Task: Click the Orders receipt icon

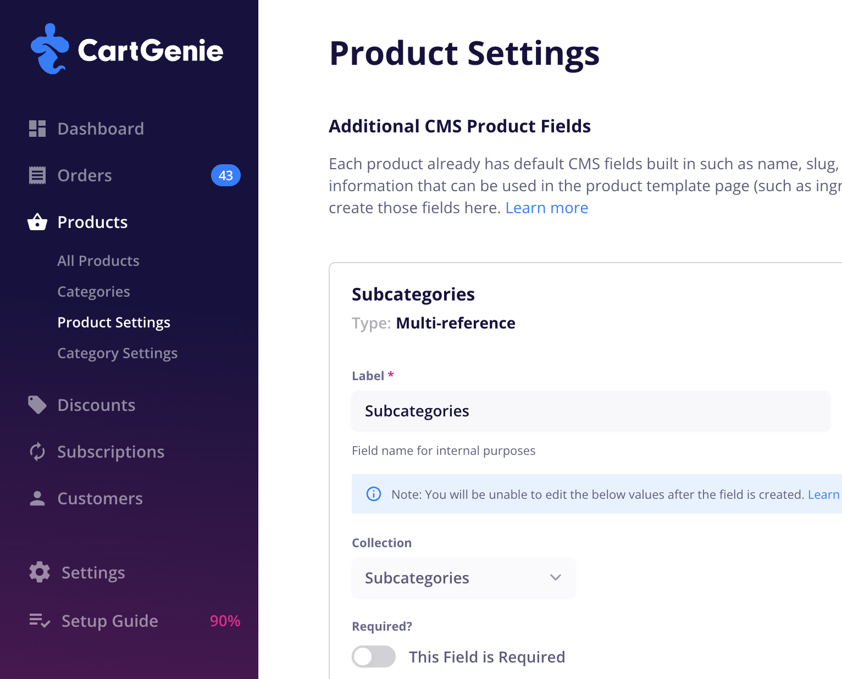Action: coord(37,175)
